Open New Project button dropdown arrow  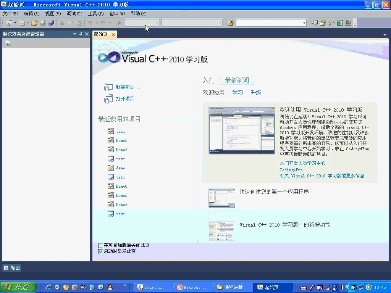[15, 23]
